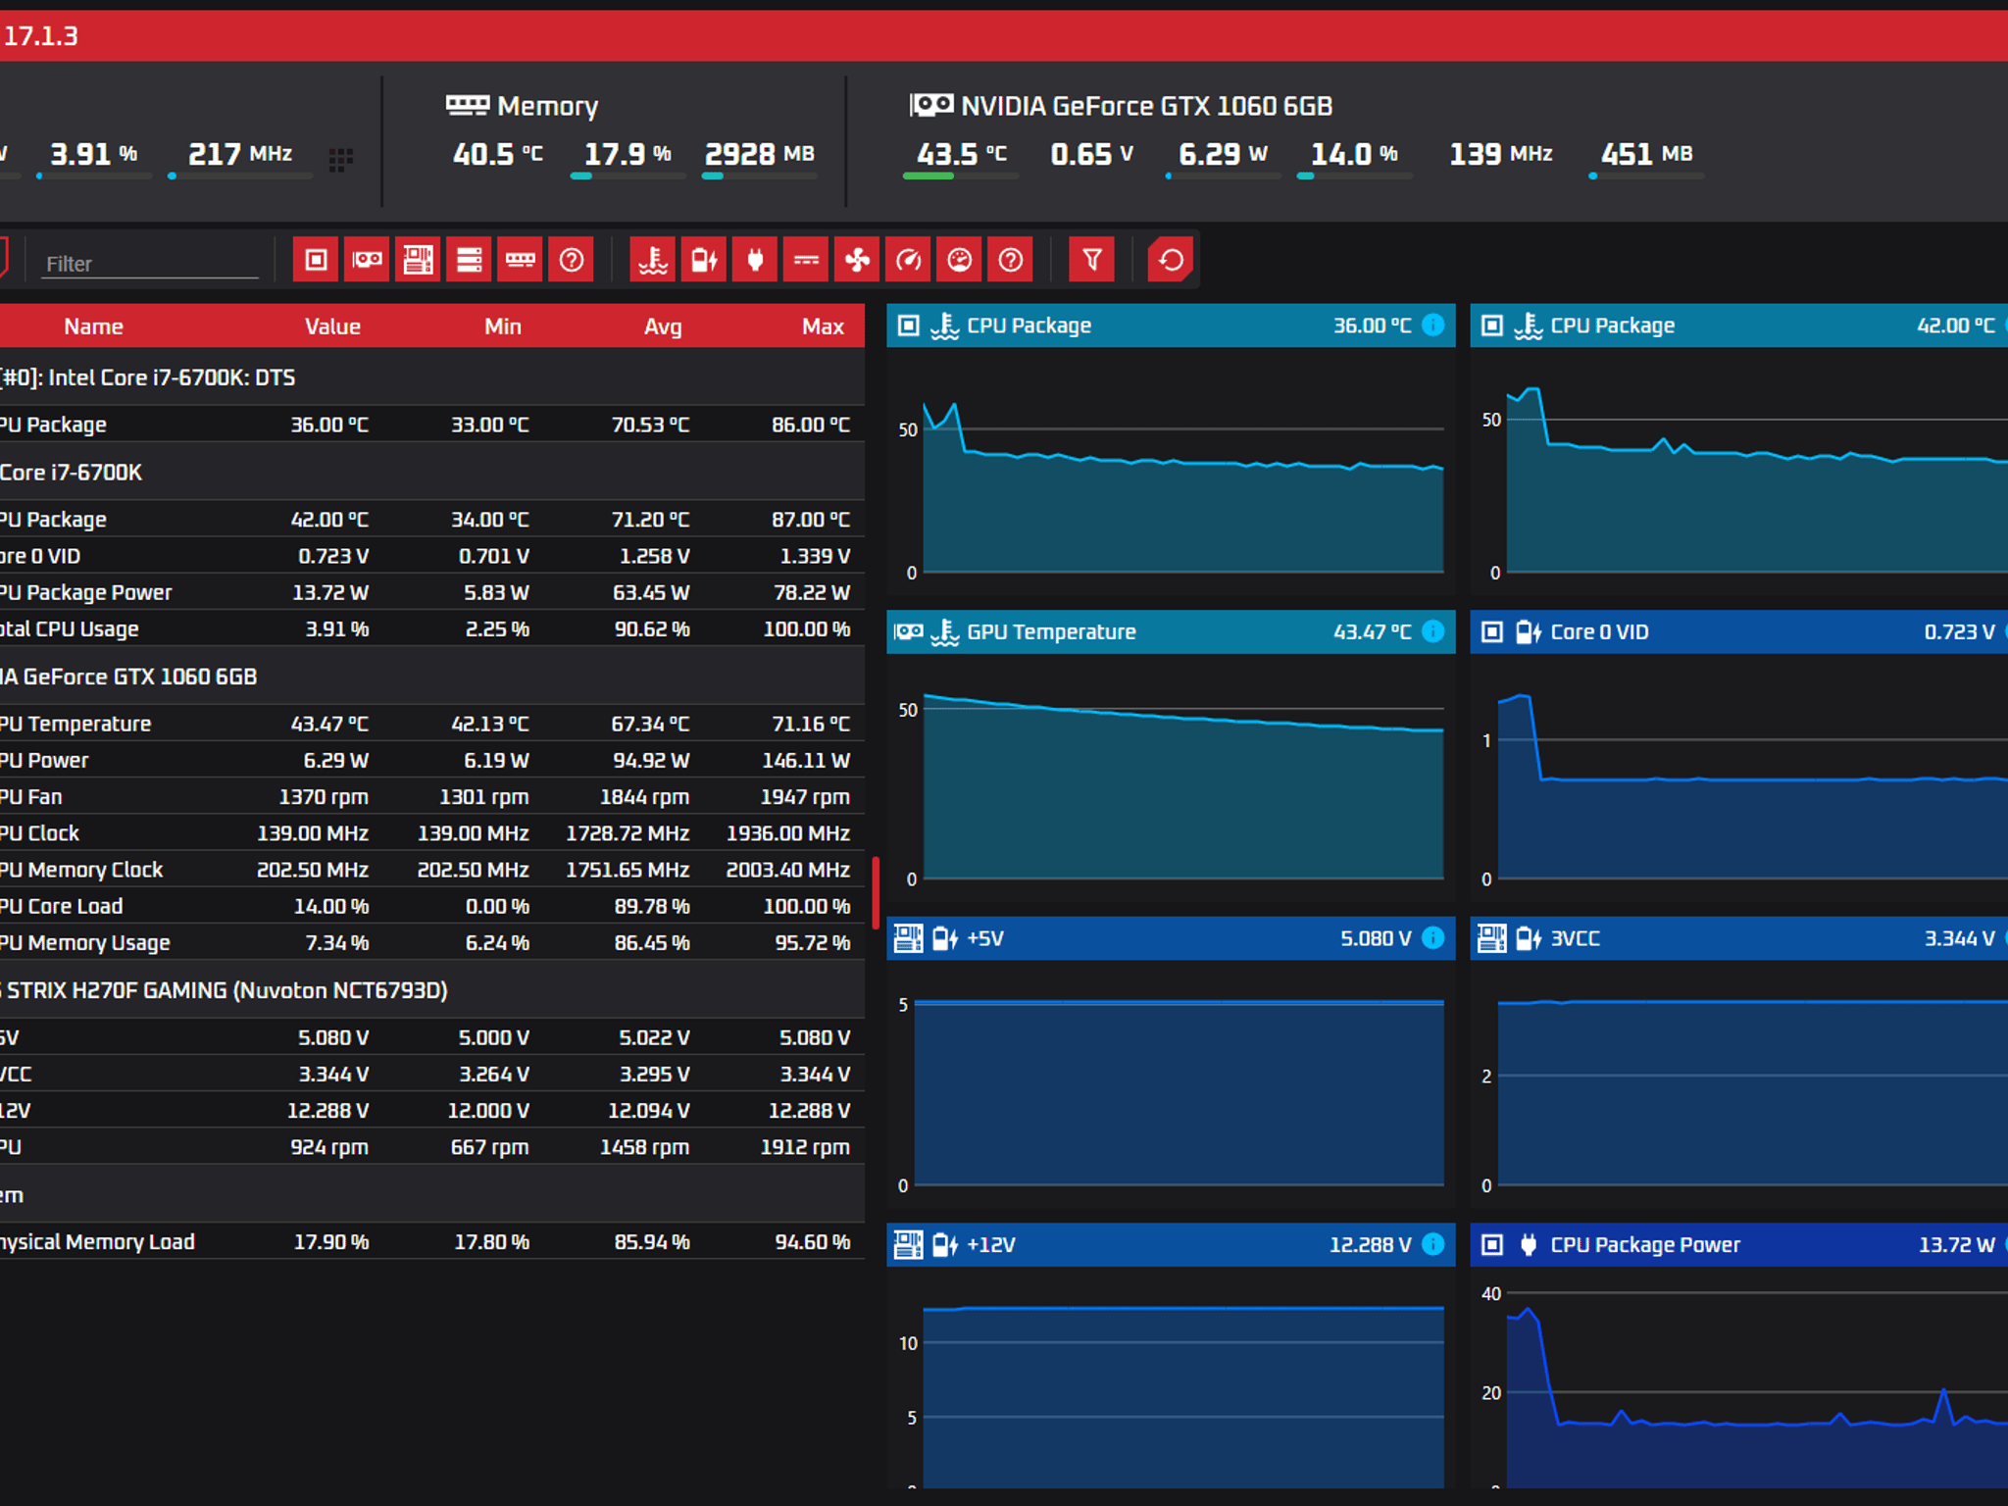Toggle the usage gauge sensor filter icon

pos(959,260)
